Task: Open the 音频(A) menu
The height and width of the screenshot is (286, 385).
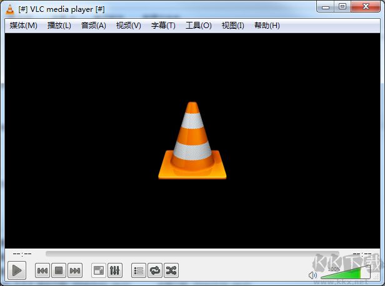Action: tap(94, 25)
